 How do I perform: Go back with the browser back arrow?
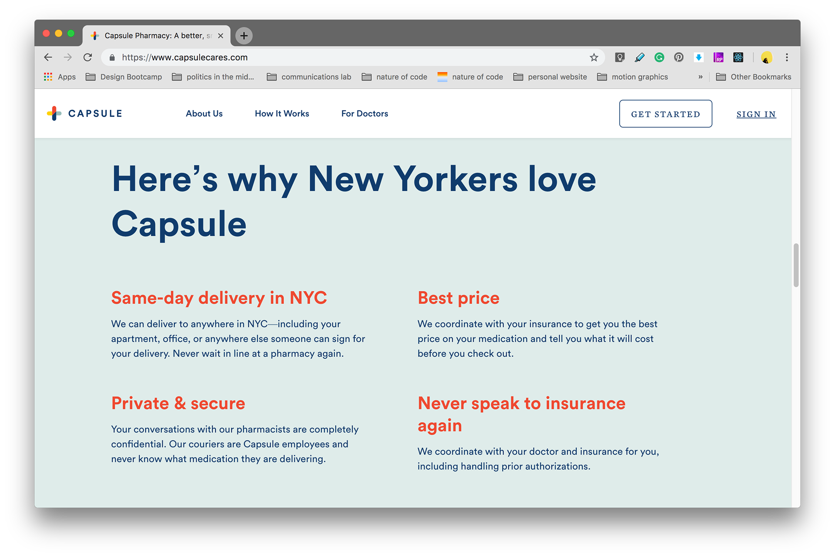click(x=48, y=57)
